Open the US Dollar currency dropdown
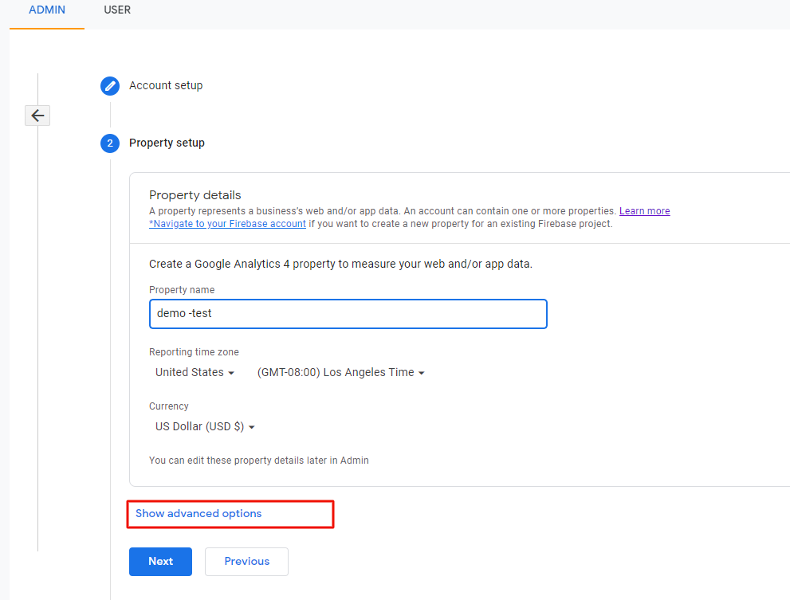Image resolution: width=790 pixels, height=600 pixels. click(205, 427)
